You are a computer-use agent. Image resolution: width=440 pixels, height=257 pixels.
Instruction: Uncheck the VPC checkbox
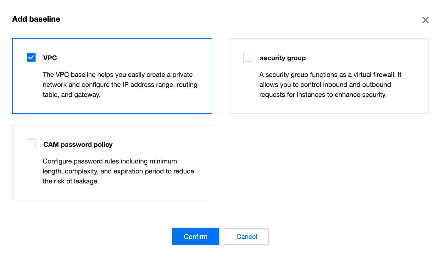pos(31,57)
